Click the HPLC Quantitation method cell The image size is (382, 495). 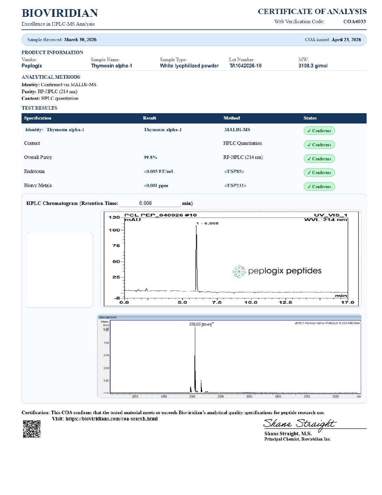tap(243, 143)
